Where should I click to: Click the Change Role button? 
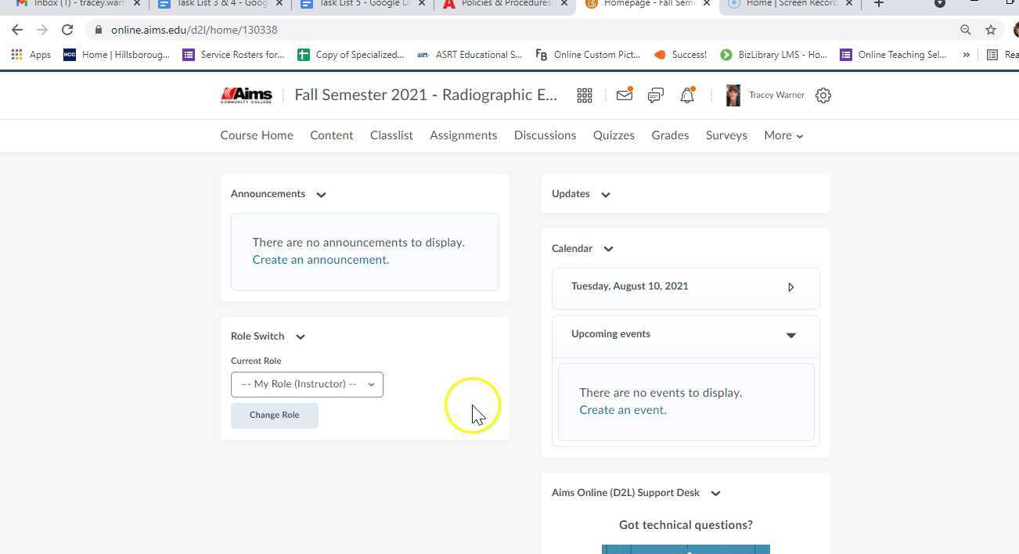[x=274, y=415]
